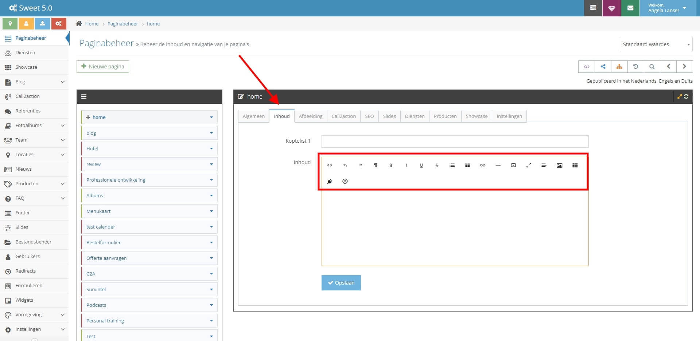Viewport: 700px width, 341px height.
Task: Click the Opslaan save button
Action: pos(341,283)
